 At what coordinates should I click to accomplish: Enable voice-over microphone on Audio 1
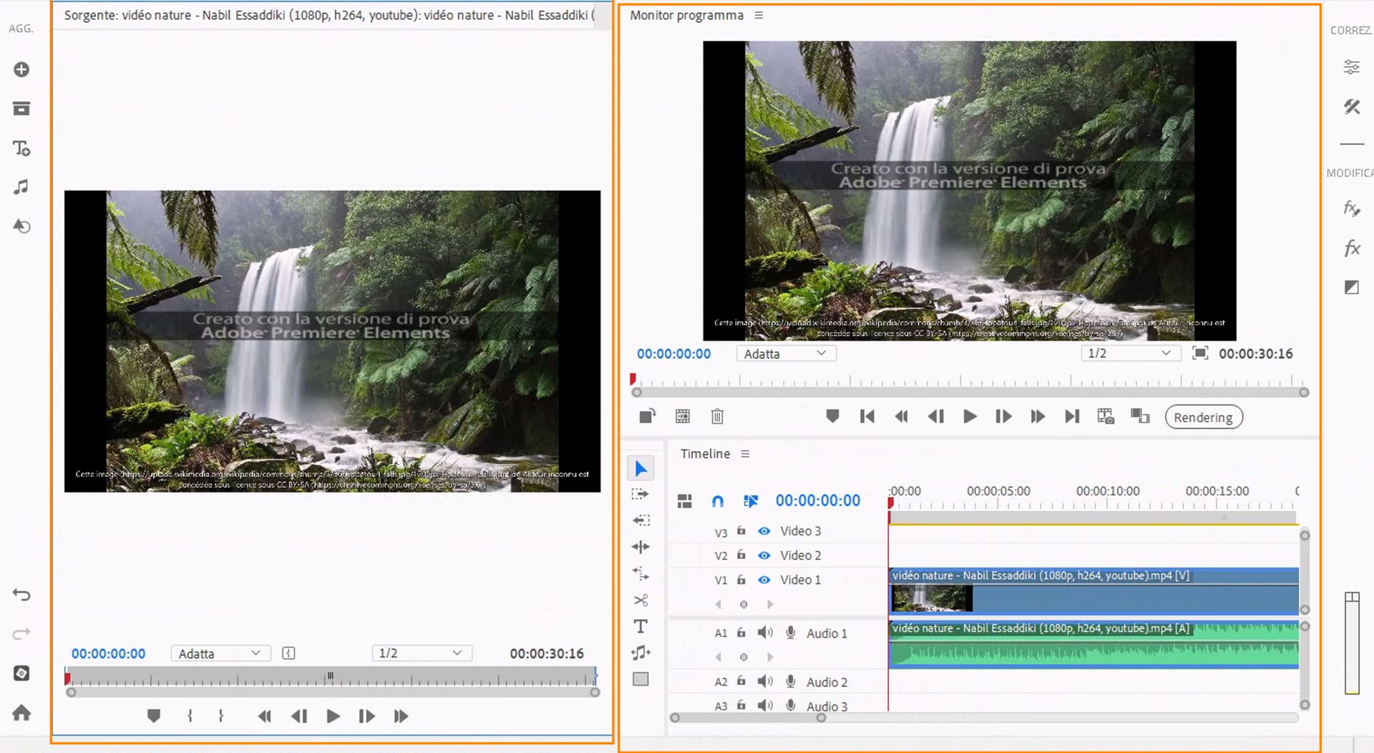coord(791,633)
